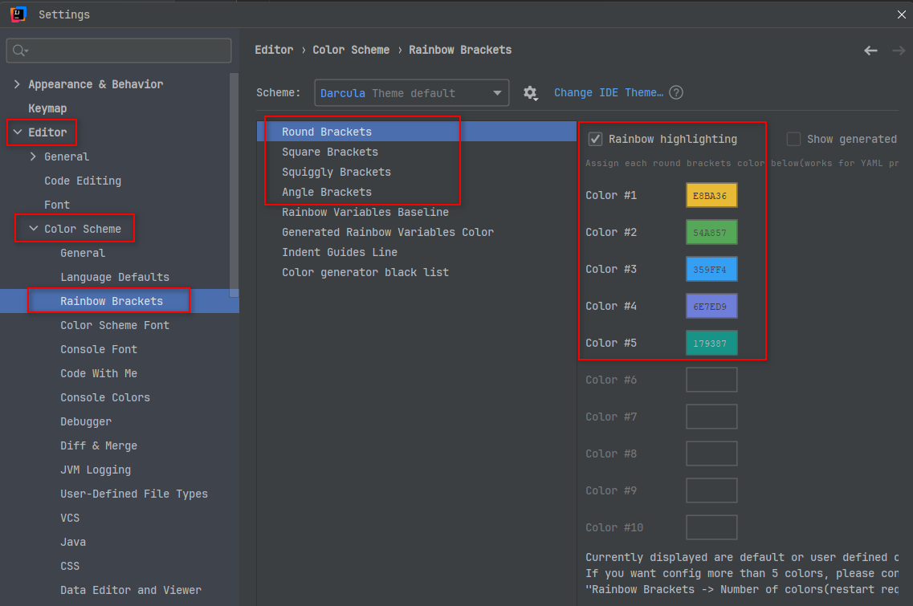The width and height of the screenshot is (913, 606).
Task: Open General under Color Scheme
Action: pyautogui.click(x=83, y=253)
